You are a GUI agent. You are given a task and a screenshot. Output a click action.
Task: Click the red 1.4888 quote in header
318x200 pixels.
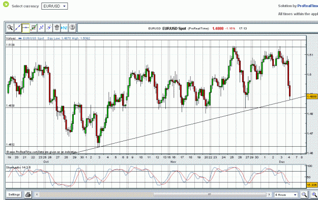(218, 28)
